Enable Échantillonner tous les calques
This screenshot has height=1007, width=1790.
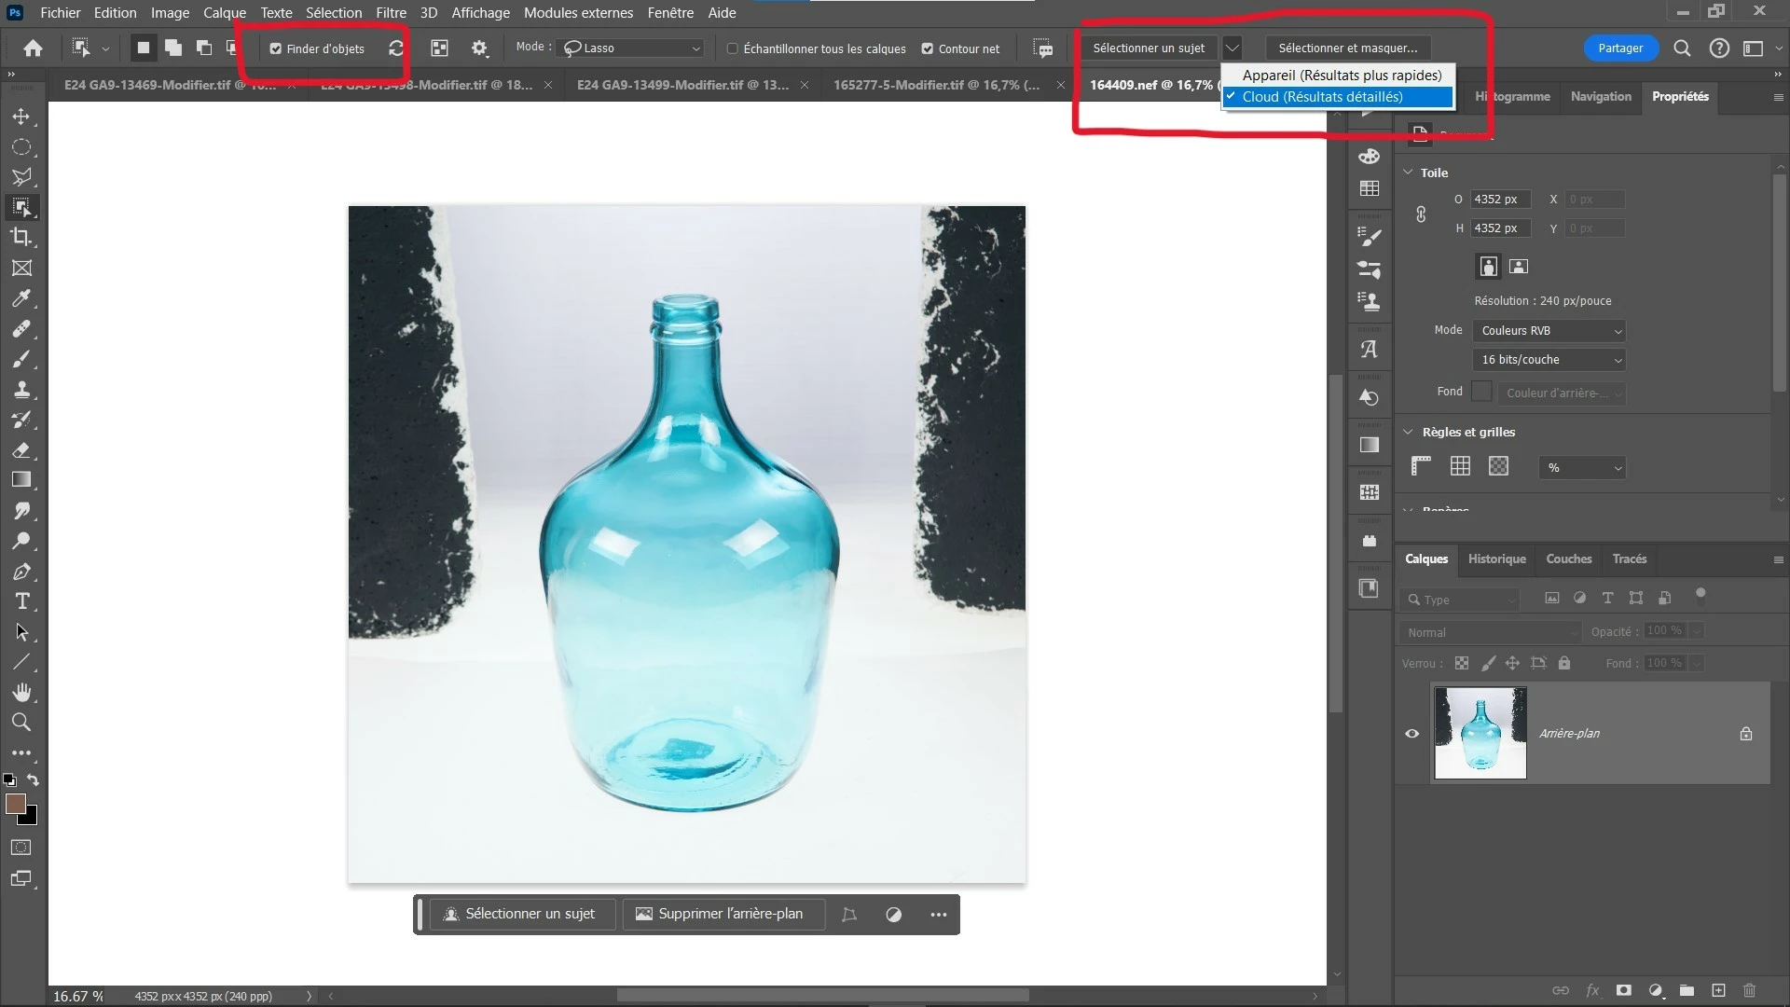(733, 48)
